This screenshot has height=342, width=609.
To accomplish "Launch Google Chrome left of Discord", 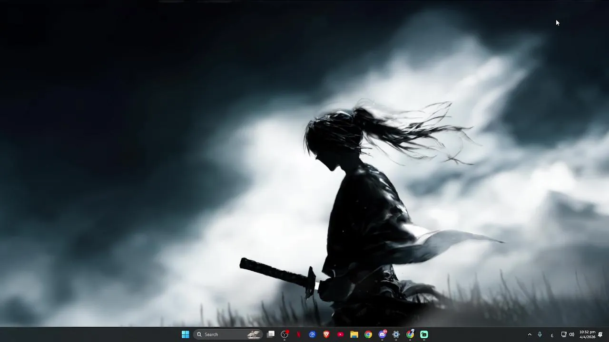I will (x=368, y=334).
